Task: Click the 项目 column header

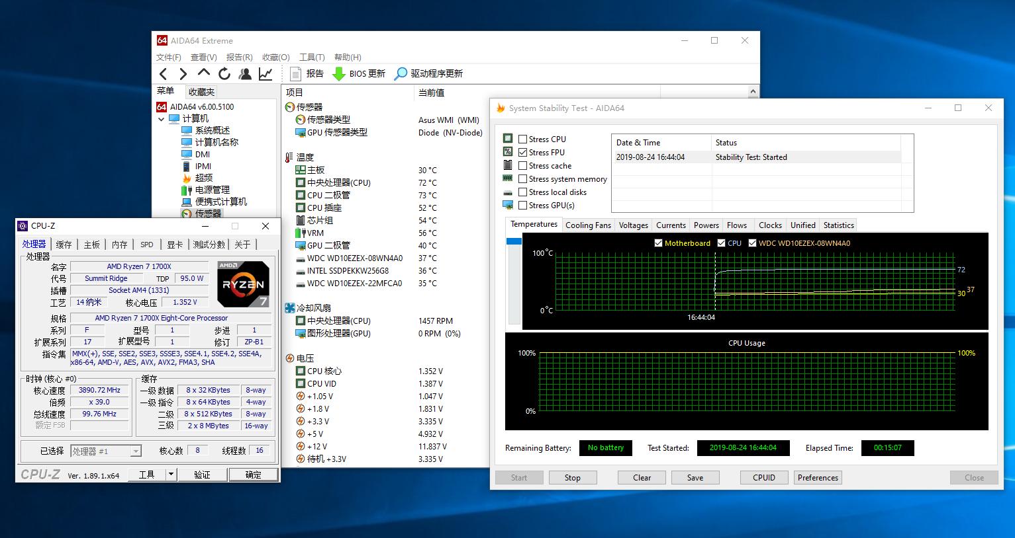Action: click(x=348, y=93)
